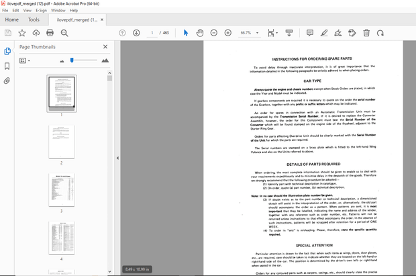Click the reduce thumbnail size icon
416x276 pixels.
tap(62, 61)
